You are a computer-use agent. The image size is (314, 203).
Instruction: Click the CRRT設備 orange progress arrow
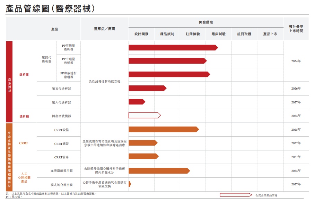pos(164,129)
